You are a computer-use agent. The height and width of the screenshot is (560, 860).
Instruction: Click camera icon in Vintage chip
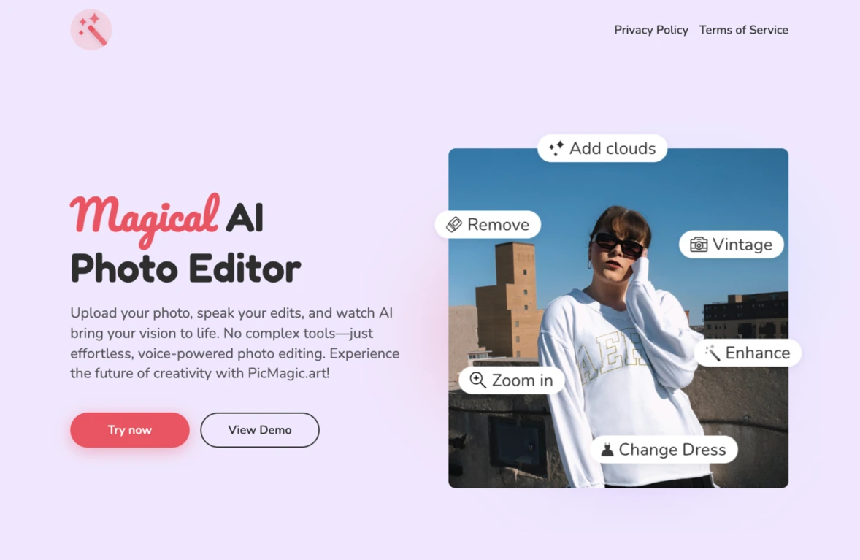(699, 245)
